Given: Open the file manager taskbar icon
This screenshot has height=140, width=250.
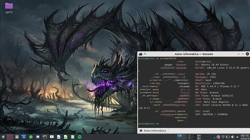Looking at the screenshot, I should click(17, 137).
